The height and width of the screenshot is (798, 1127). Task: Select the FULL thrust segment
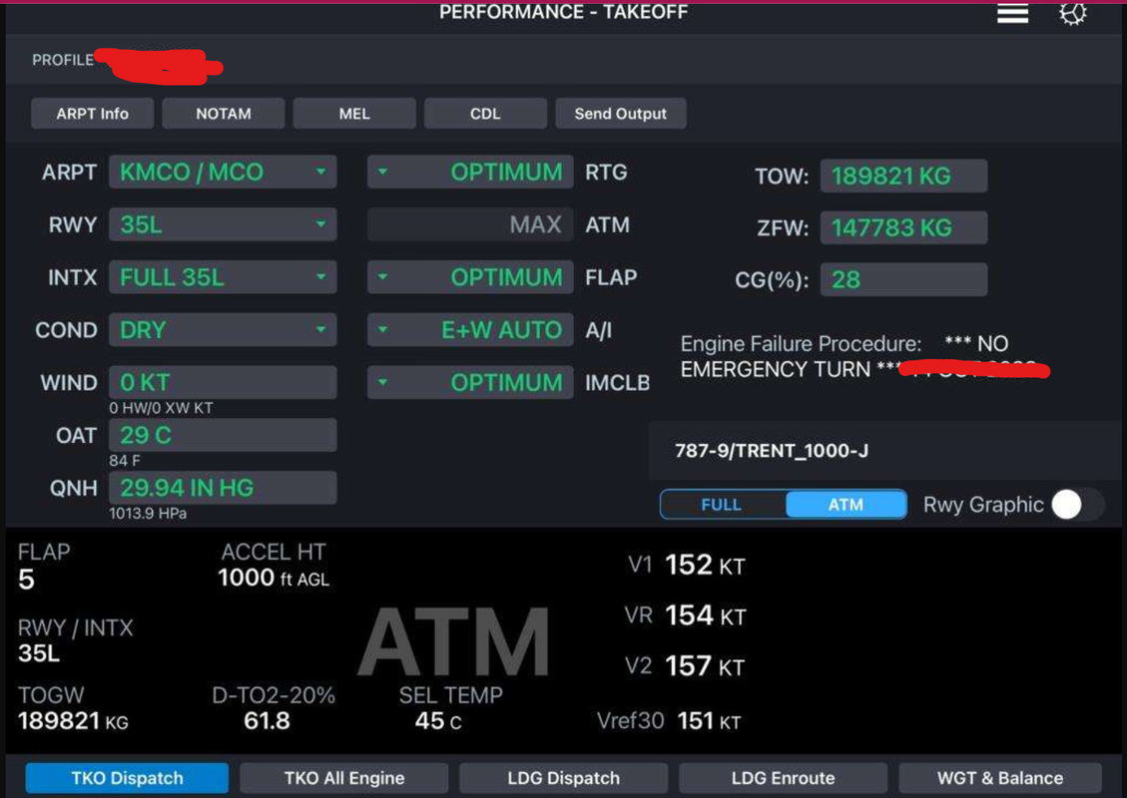pyautogui.click(x=723, y=504)
